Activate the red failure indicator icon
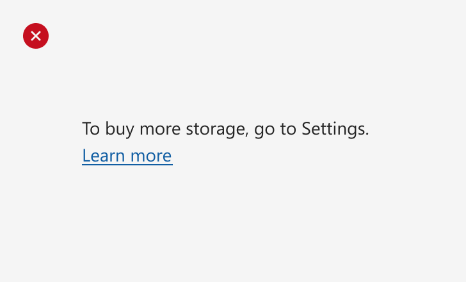Viewport: 466px width, 282px height. tap(36, 36)
